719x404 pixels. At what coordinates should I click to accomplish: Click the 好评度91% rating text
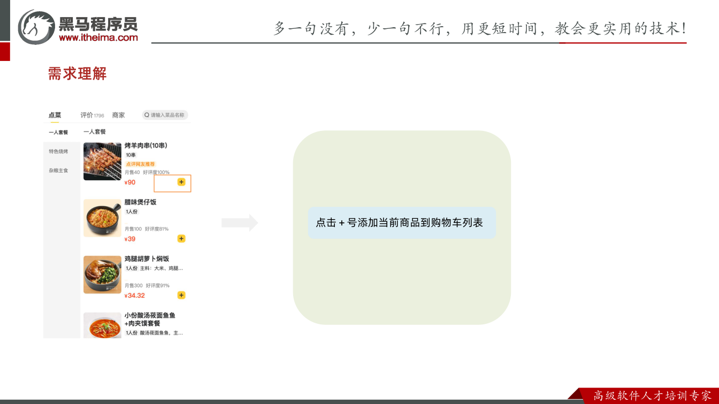click(x=158, y=286)
